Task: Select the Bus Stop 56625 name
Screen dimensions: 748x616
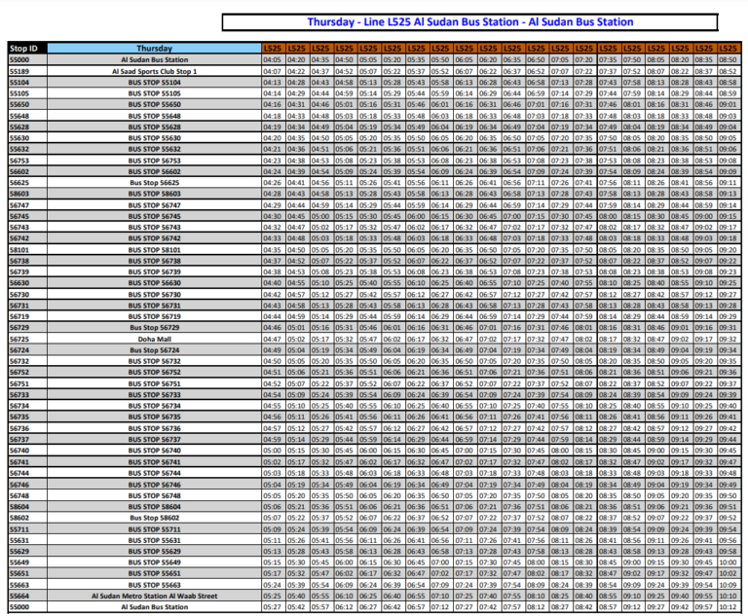Action: (x=155, y=182)
